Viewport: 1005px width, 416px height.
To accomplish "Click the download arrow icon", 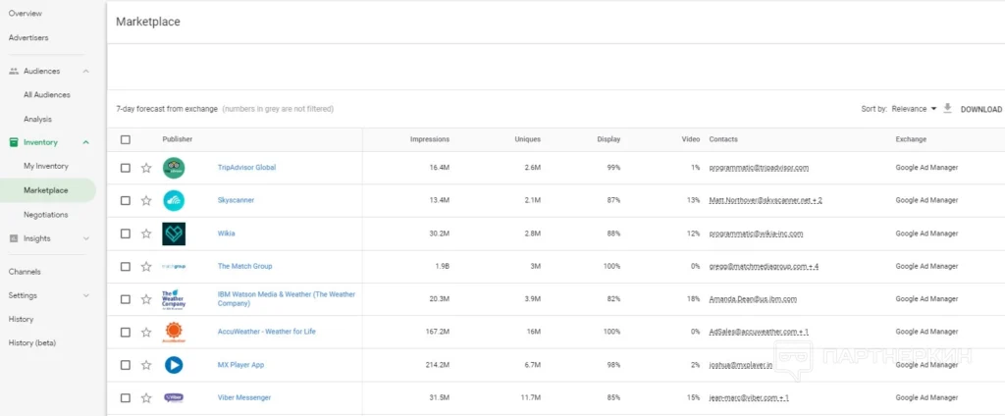I will tap(948, 109).
